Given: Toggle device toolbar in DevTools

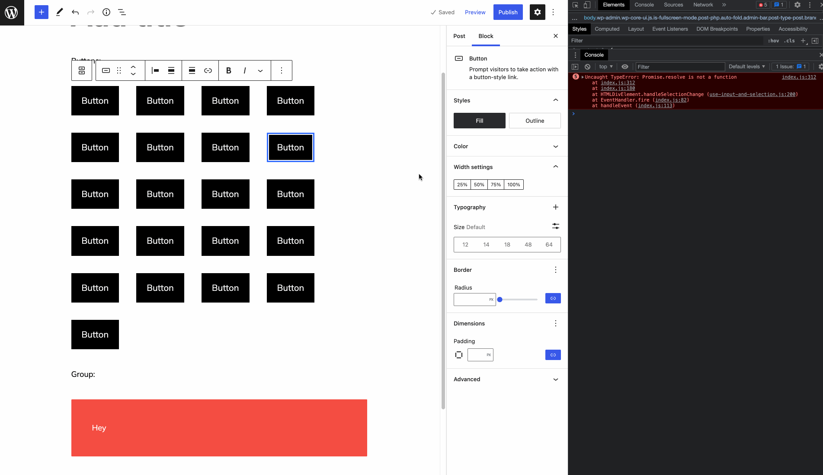Looking at the screenshot, I should (x=587, y=5).
